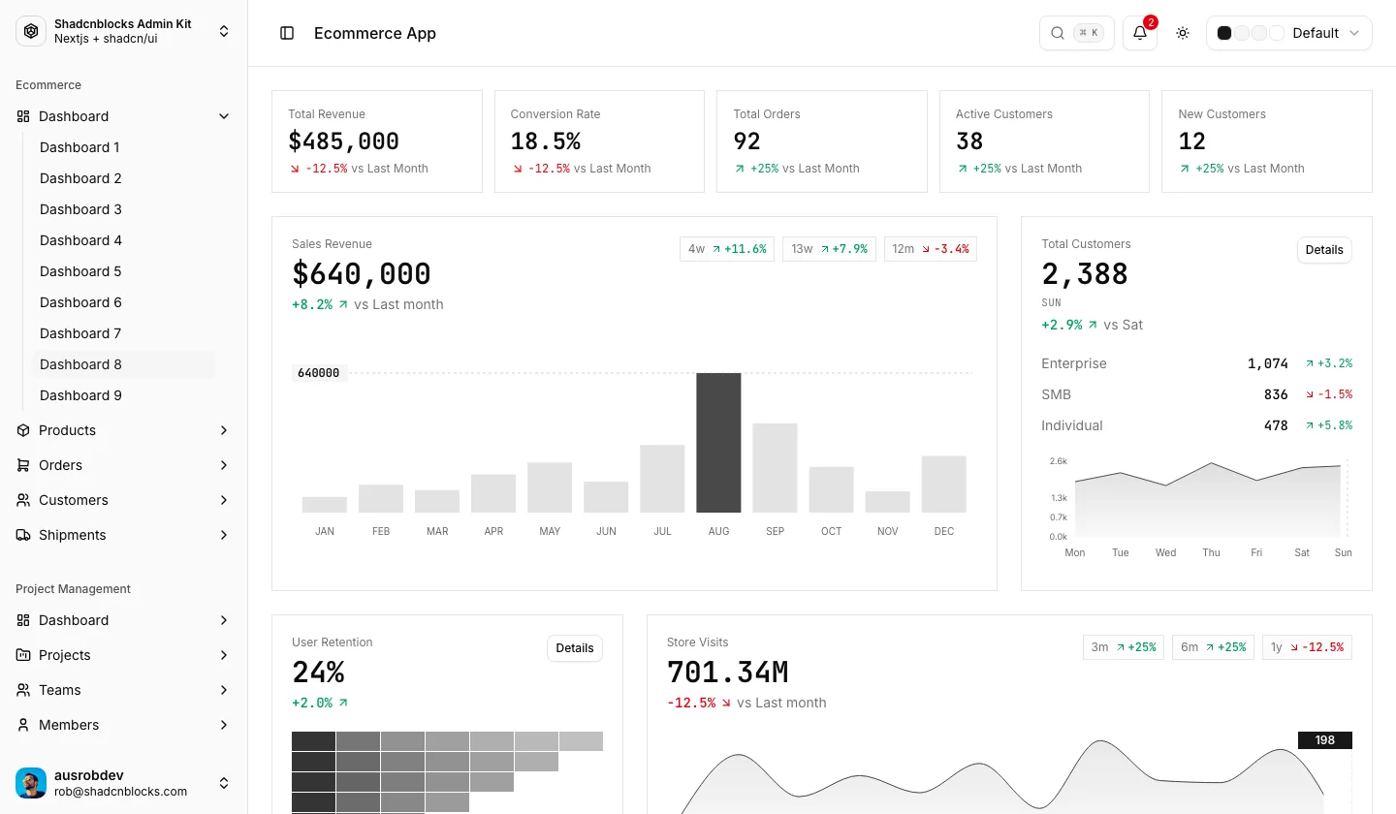Toggle light/dark mode sun icon

1183,33
